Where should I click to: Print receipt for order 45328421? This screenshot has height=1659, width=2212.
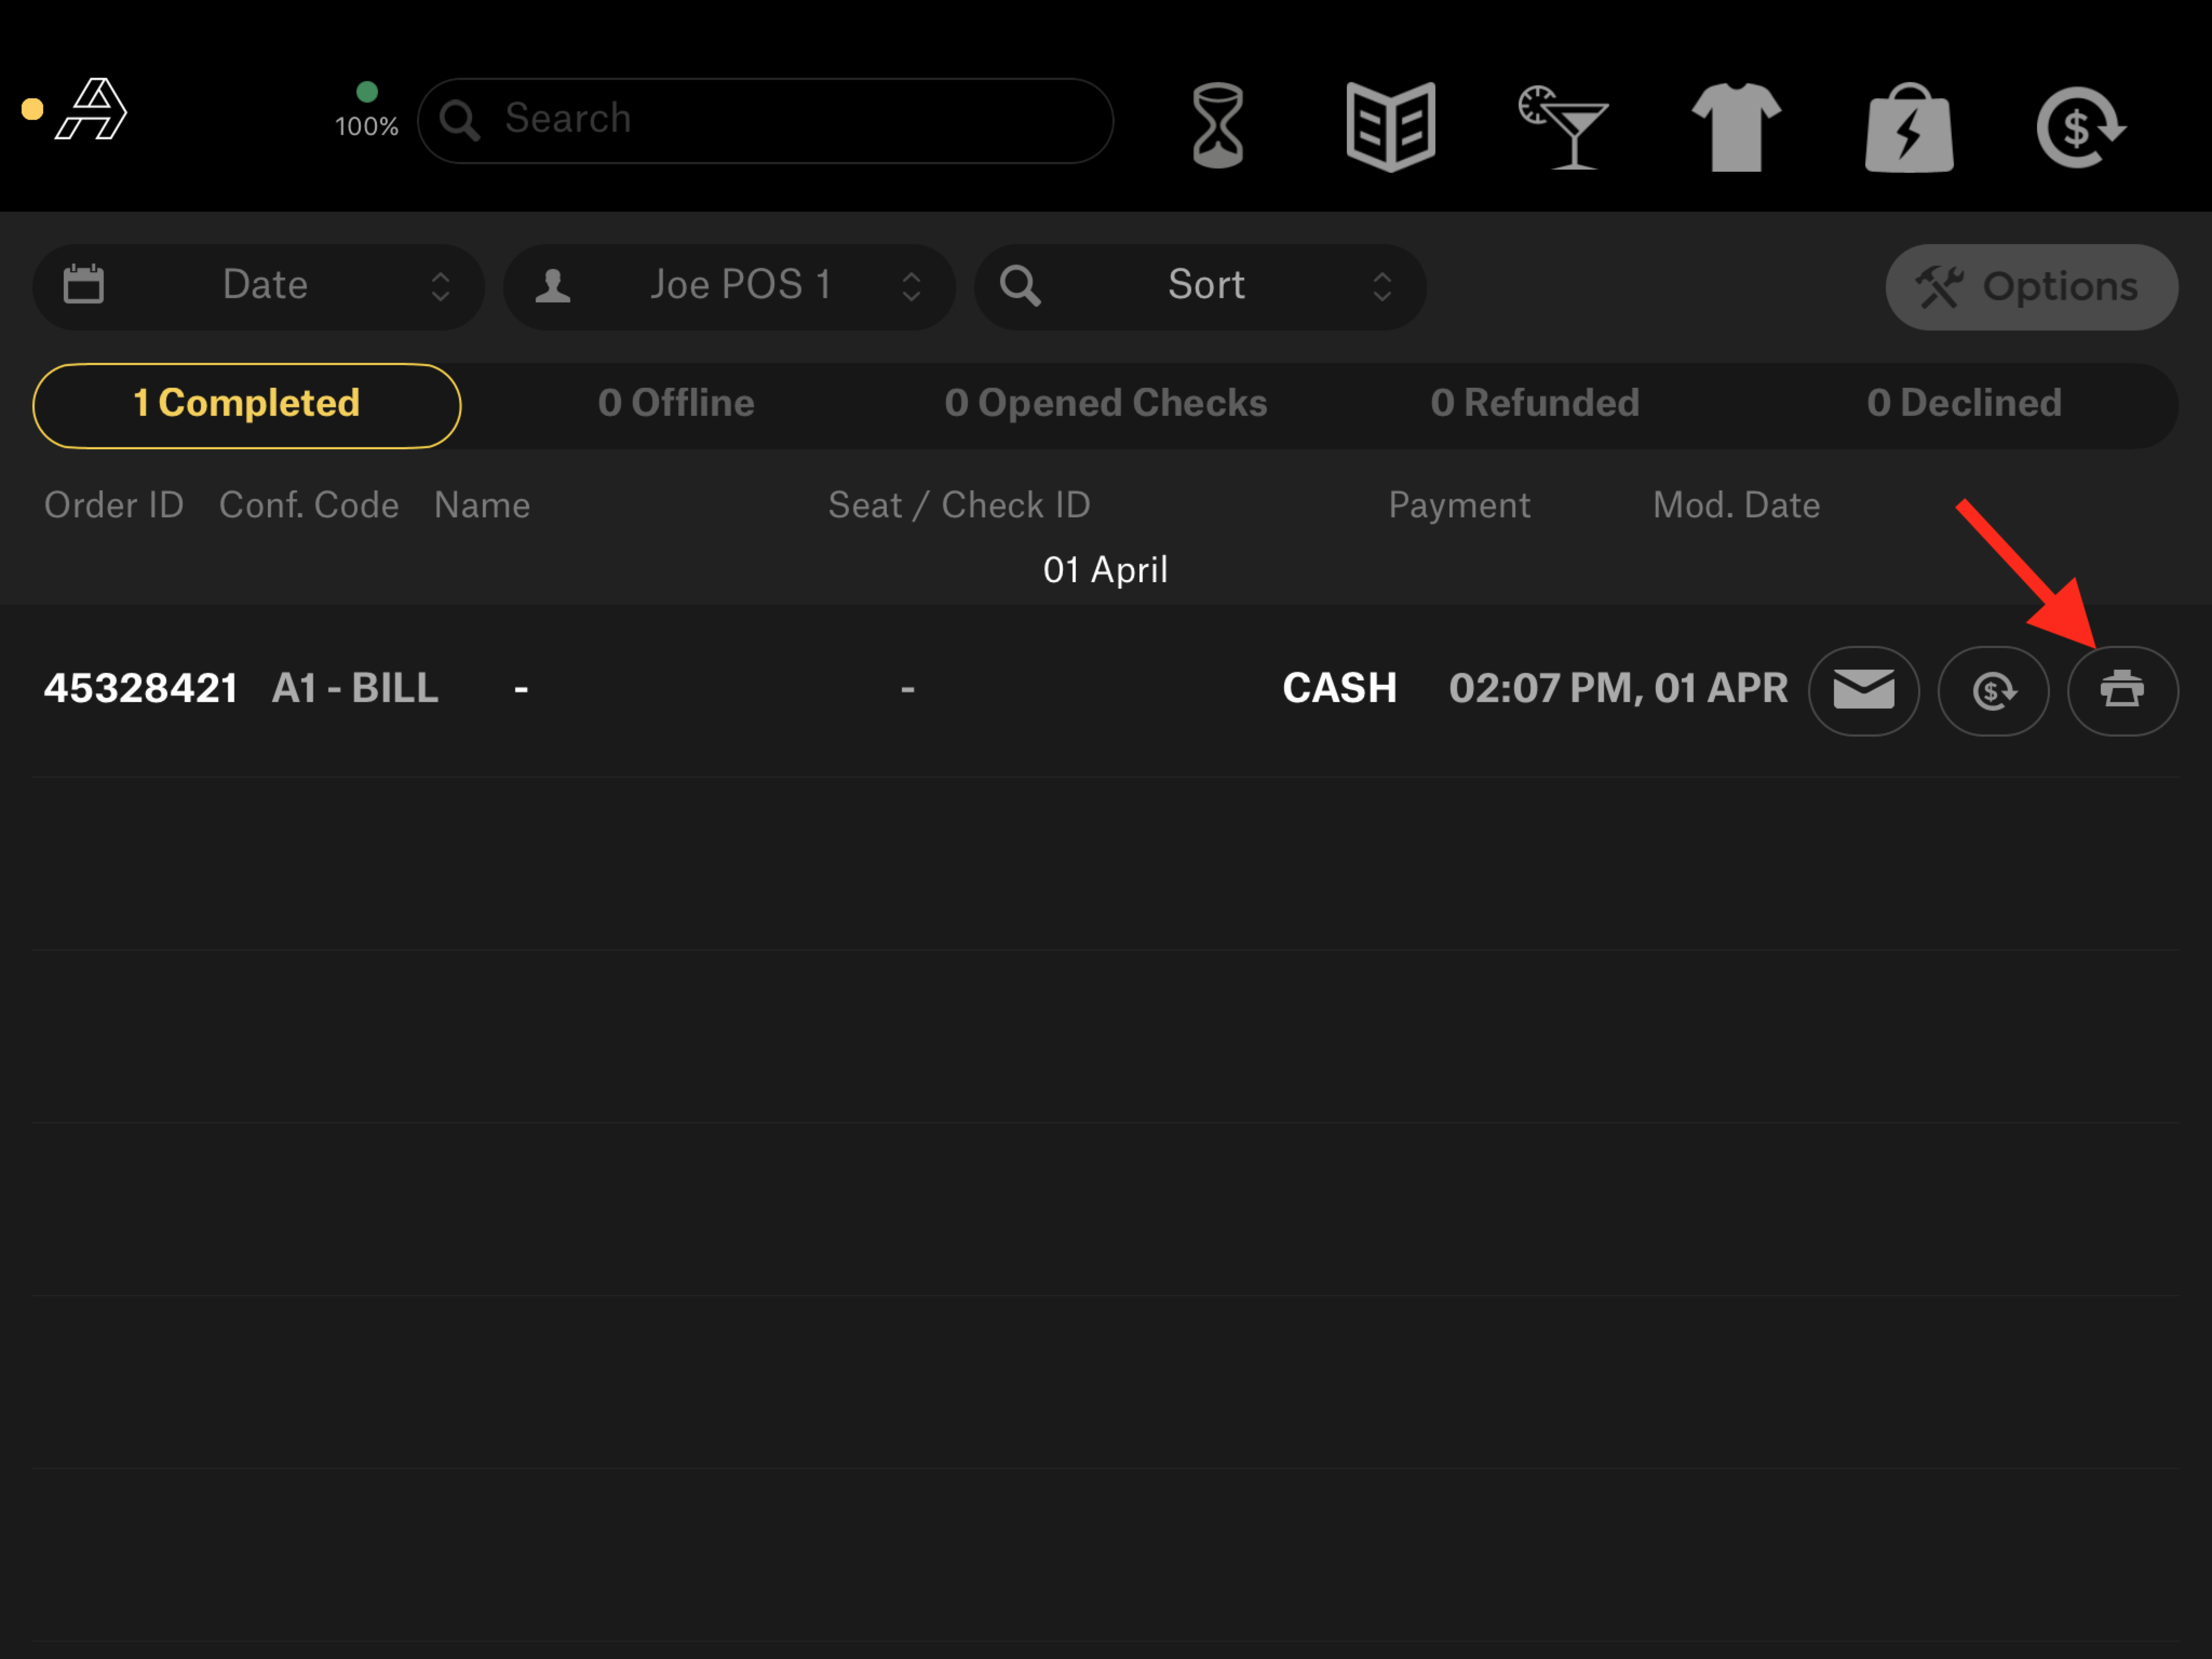tap(2122, 690)
